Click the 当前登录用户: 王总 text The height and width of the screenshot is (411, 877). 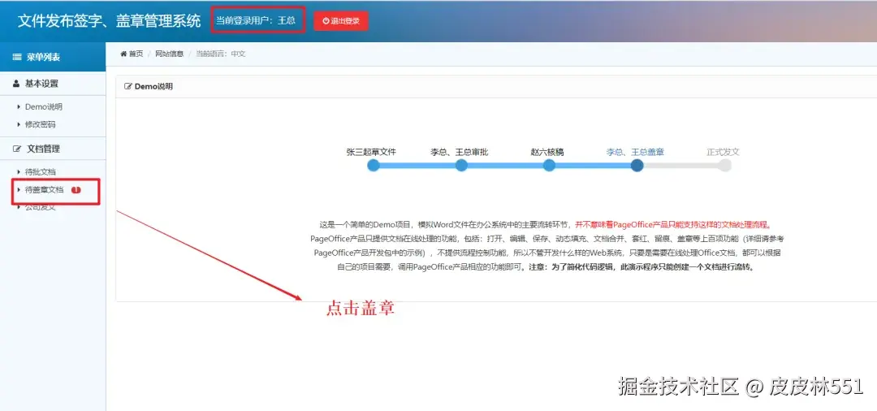pyautogui.click(x=256, y=20)
